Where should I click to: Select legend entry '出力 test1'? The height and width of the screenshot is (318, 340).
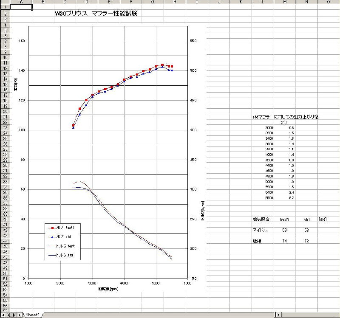click(61, 228)
